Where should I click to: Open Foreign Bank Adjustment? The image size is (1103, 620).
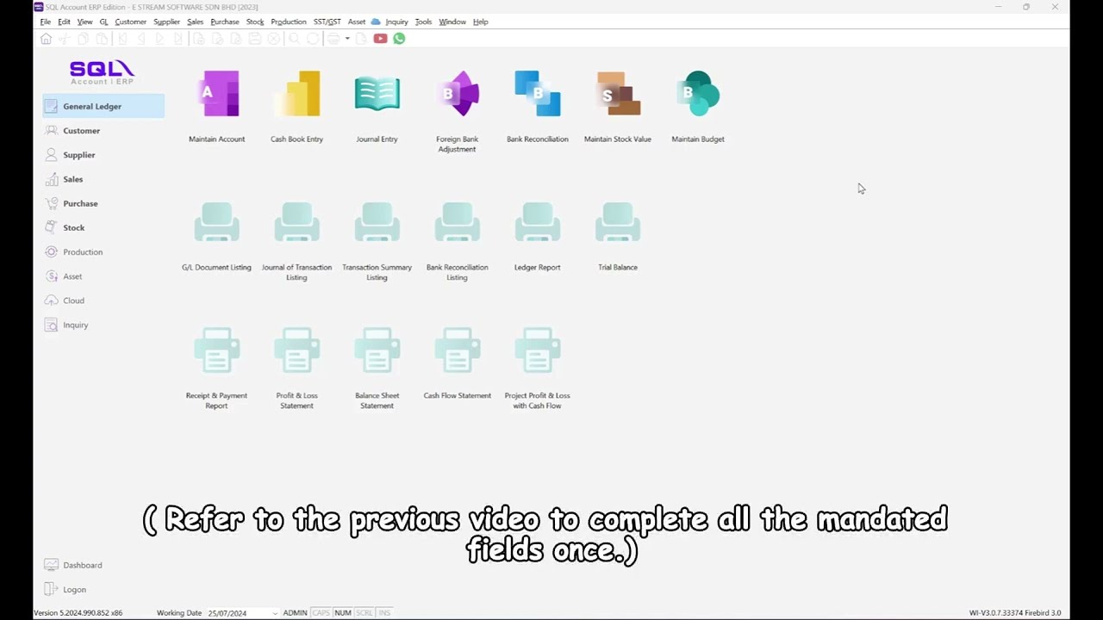[x=457, y=94]
